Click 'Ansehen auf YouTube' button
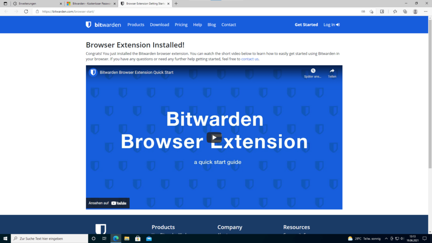 click(108, 203)
